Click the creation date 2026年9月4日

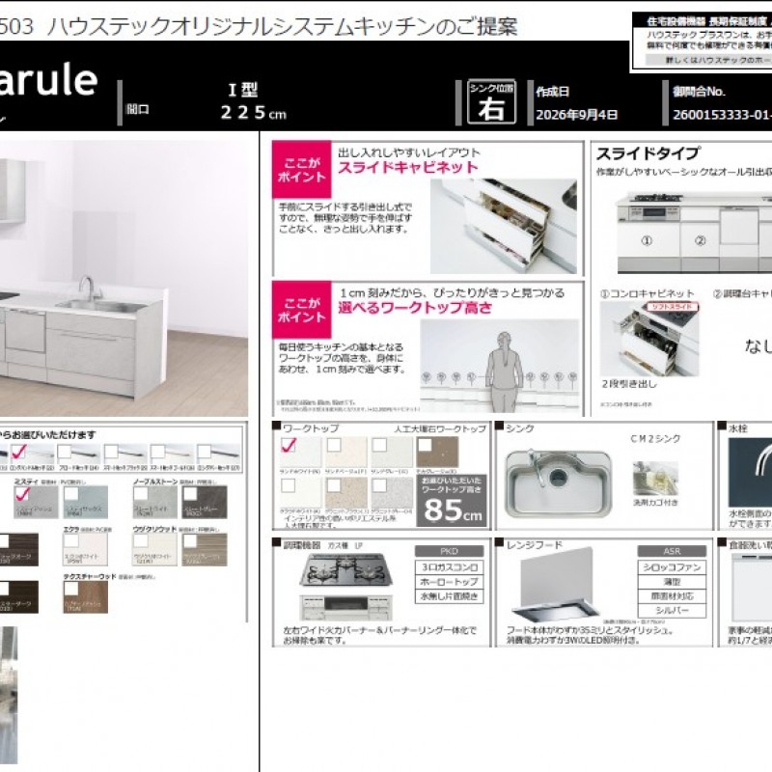pyautogui.click(x=576, y=115)
